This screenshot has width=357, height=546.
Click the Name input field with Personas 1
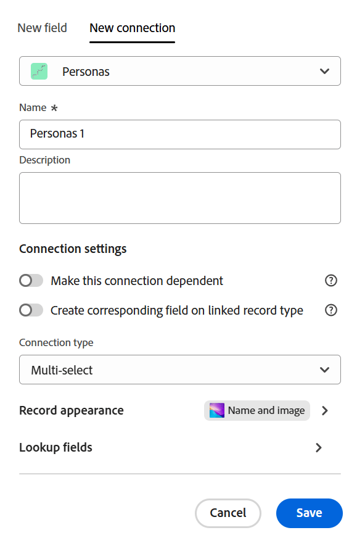coord(180,134)
